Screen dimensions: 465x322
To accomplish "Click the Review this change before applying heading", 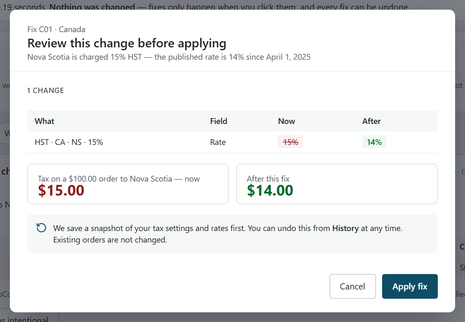I will click(127, 43).
